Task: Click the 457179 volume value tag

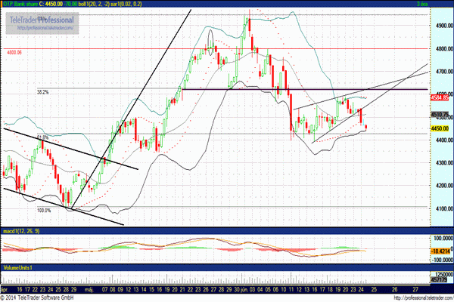Action: 439,279
